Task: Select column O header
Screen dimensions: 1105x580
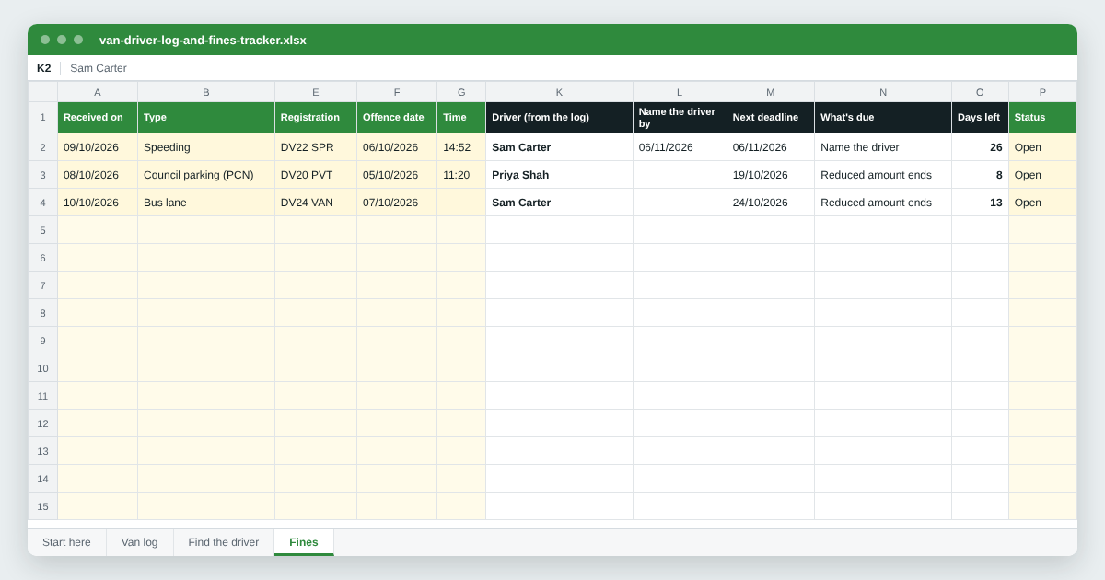Action: tap(980, 92)
